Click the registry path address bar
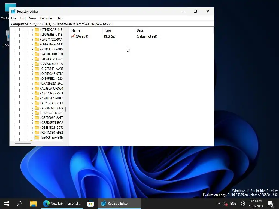 point(112,24)
